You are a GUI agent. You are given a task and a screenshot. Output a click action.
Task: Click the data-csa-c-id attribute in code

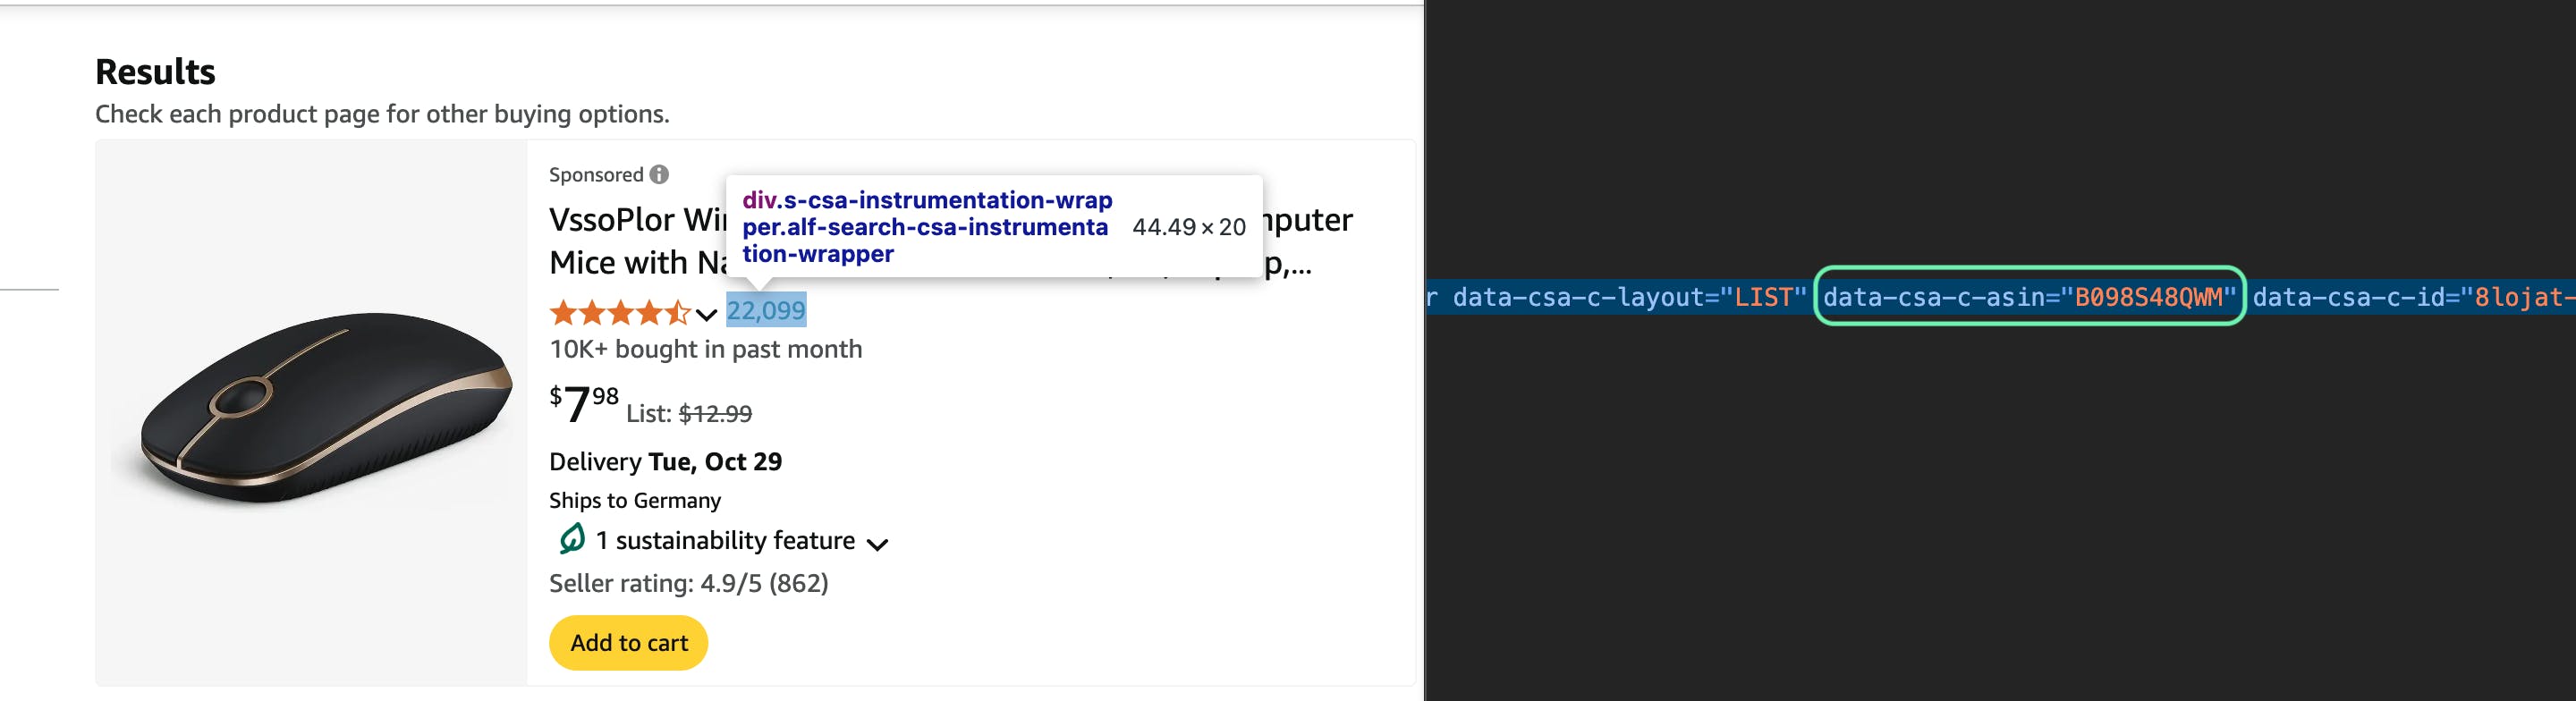tap(2414, 297)
